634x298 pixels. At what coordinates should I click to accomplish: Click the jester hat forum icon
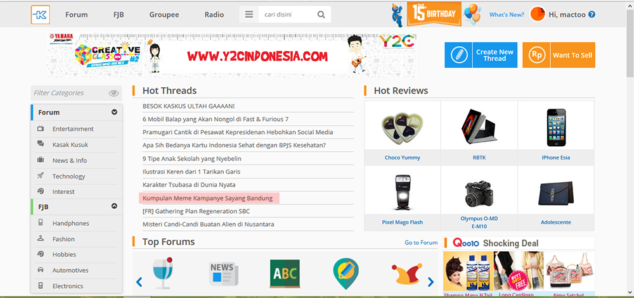tap(406, 274)
